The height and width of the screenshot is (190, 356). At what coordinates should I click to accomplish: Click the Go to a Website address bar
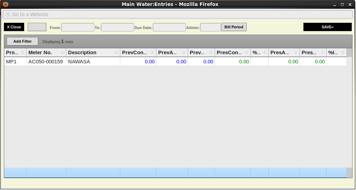point(177,14)
